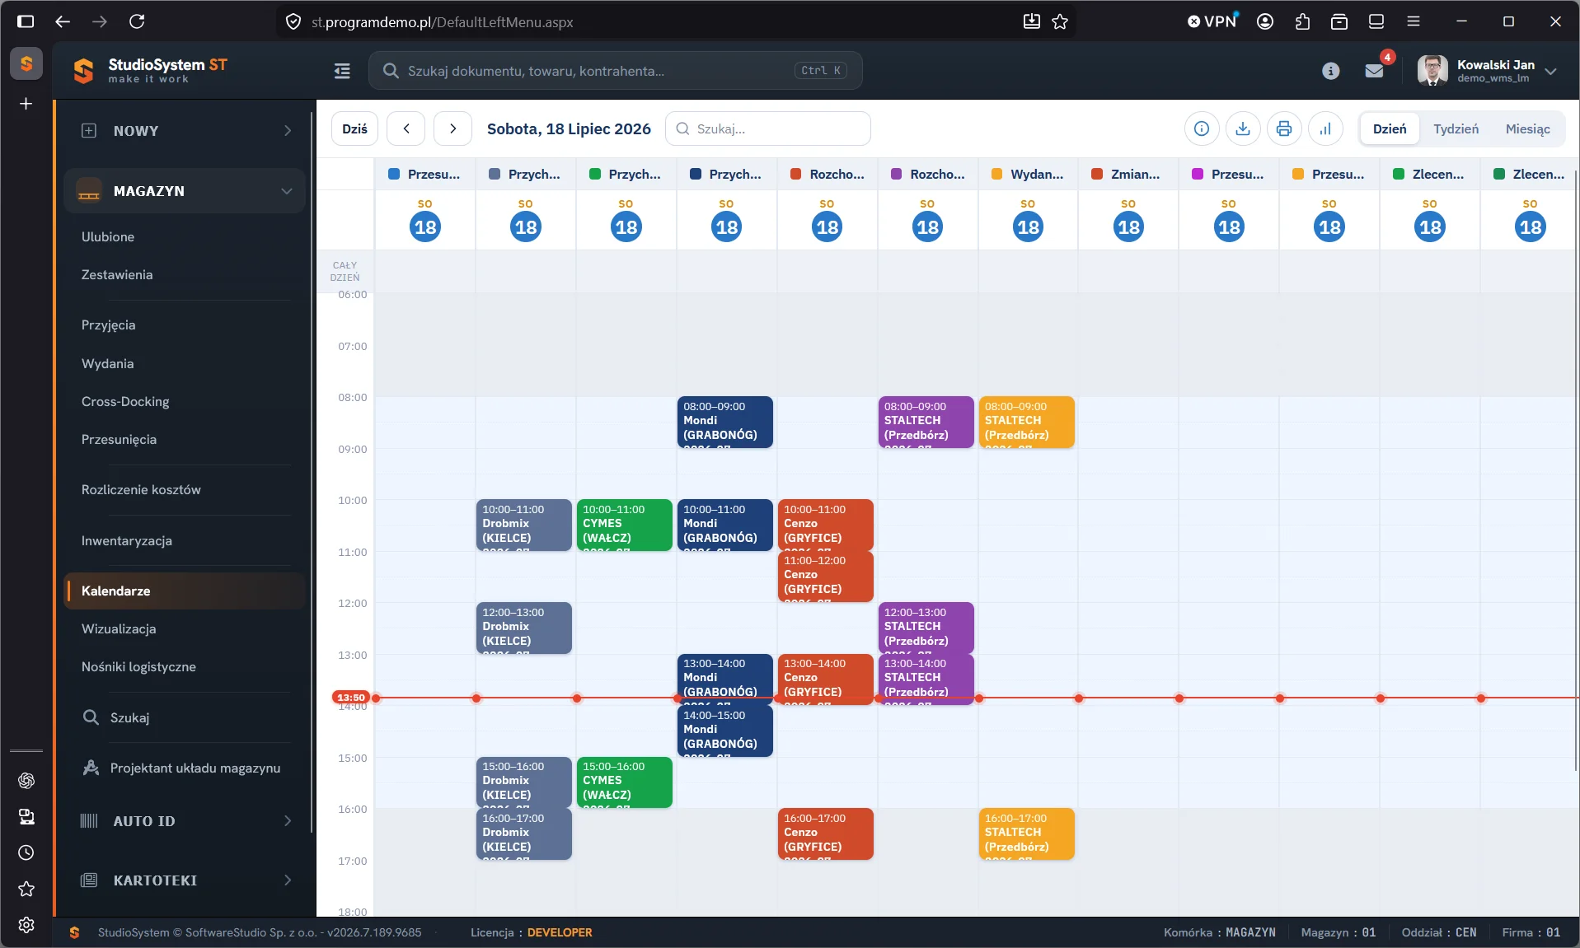Open the 16:00–17:00 STALTECH orange event
Screen dimensions: 1580x948
click(1027, 834)
